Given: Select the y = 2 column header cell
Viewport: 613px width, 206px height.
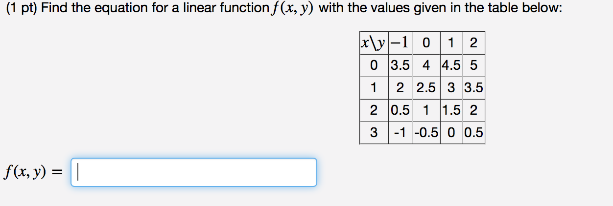Looking at the screenshot, I should (x=473, y=43).
